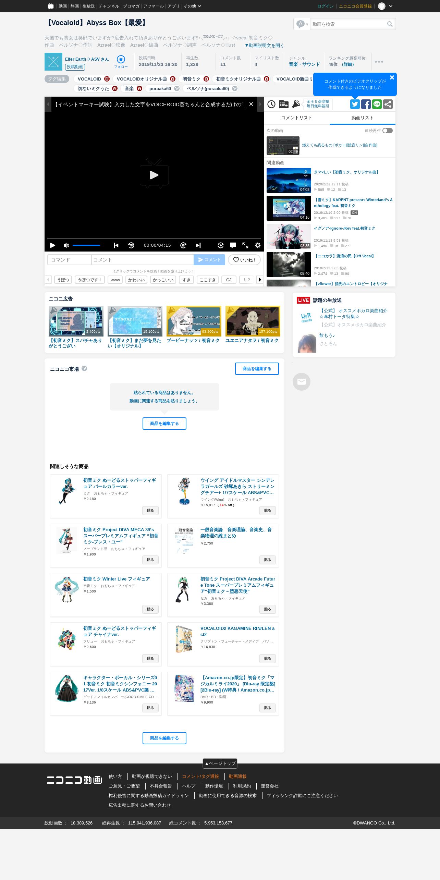Click the Nicoad megaphone icon
The height and width of the screenshot is (880, 440).
click(296, 104)
